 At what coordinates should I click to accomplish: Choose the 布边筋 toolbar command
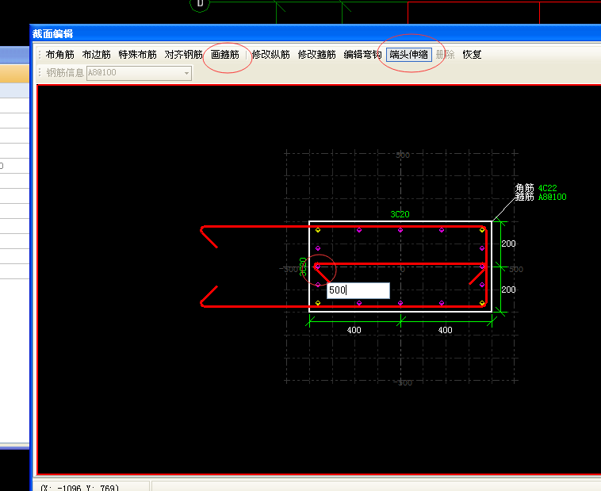click(x=96, y=55)
